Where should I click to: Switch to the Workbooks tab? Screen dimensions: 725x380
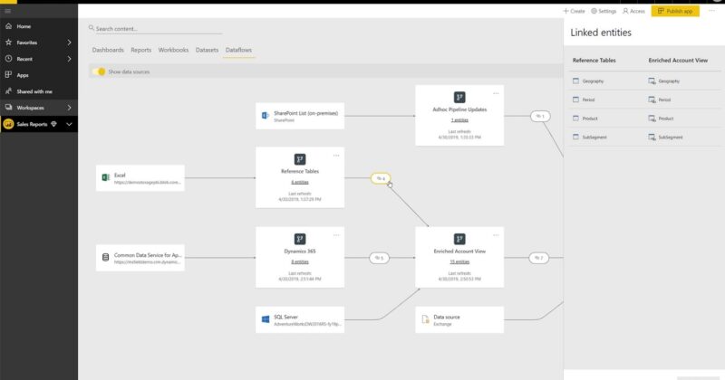pos(173,50)
